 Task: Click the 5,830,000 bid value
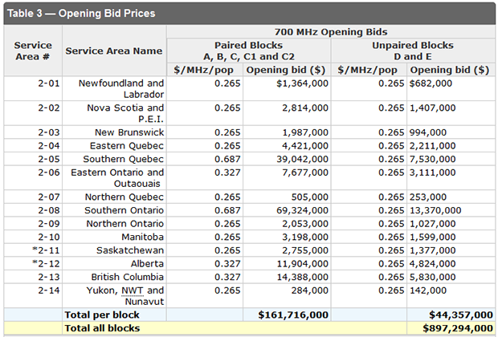coord(433,277)
